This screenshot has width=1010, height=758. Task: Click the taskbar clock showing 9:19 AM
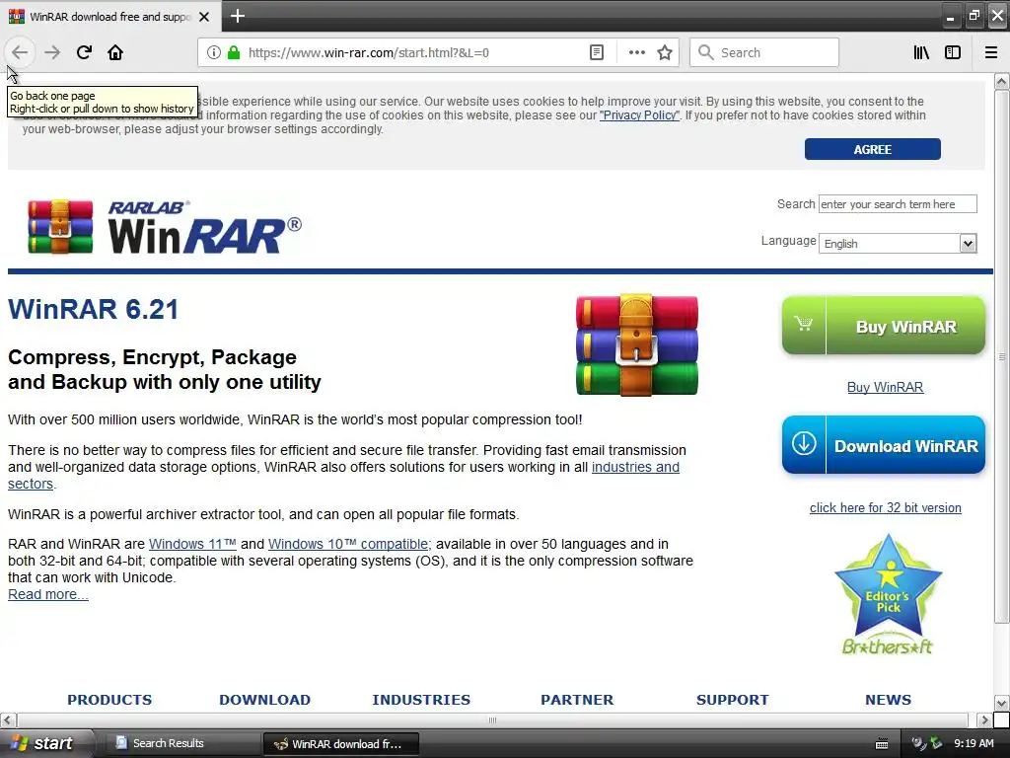974,743
